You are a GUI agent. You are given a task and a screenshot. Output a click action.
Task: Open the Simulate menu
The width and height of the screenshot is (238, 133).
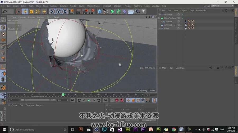click(x=64, y=6)
